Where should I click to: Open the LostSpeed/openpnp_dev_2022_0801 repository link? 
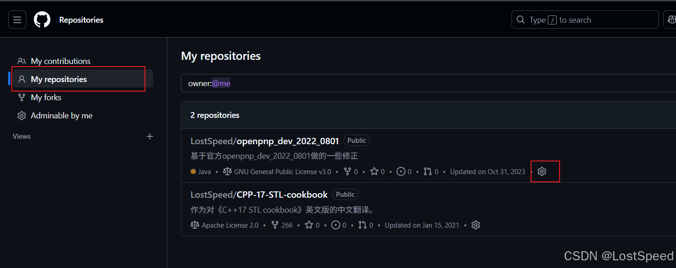click(265, 141)
